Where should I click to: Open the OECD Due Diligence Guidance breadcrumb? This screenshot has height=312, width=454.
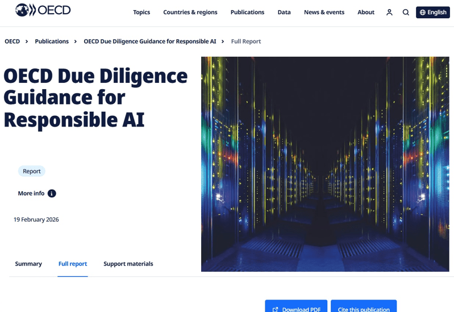[150, 41]
